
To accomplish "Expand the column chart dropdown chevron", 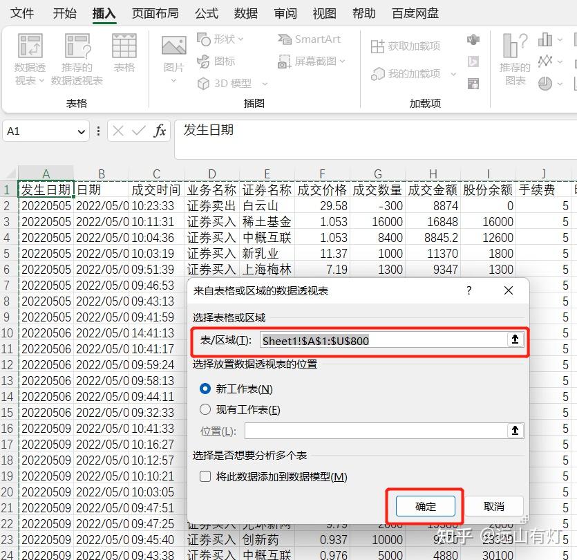I will click(560, 40).
